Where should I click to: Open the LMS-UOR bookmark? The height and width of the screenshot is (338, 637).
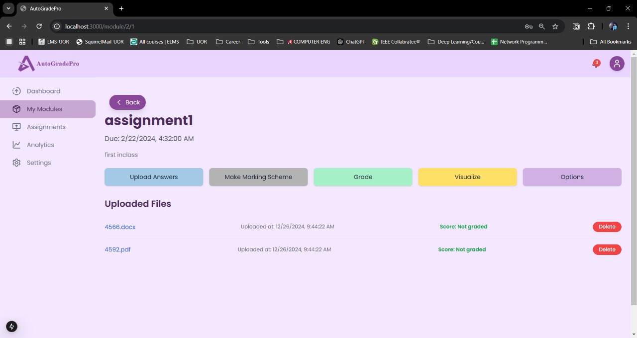54,42
